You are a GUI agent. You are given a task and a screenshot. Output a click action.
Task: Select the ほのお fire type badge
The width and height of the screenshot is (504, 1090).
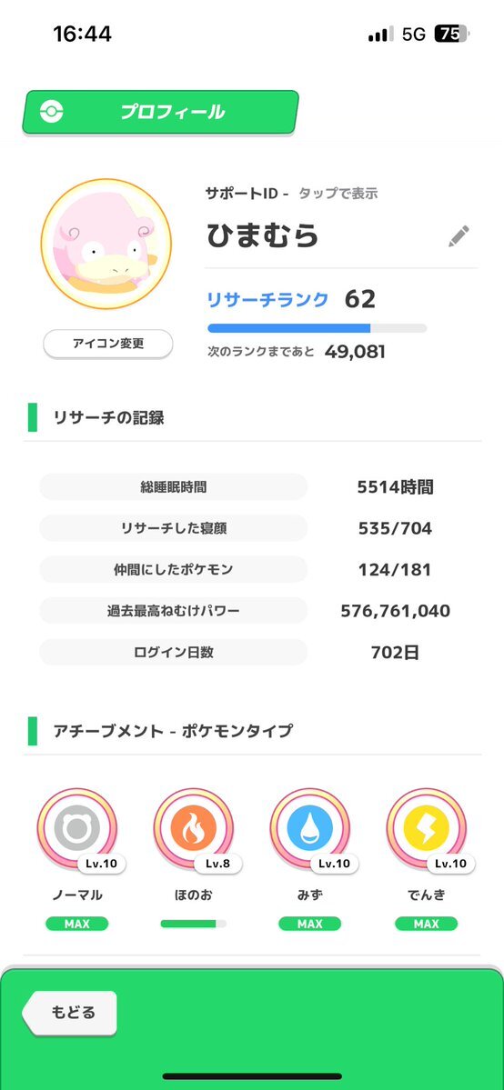(194, 828)
